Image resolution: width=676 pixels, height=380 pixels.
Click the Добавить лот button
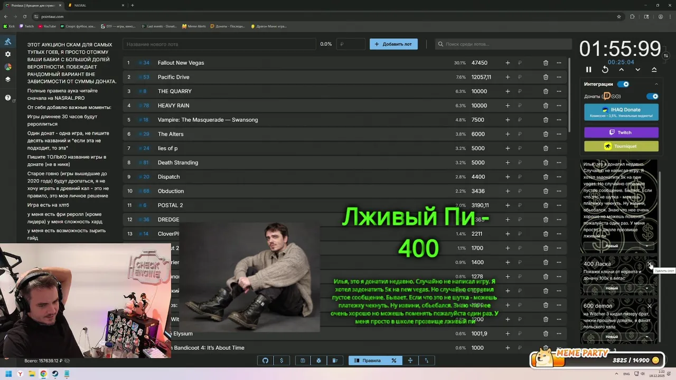point(393,44)
